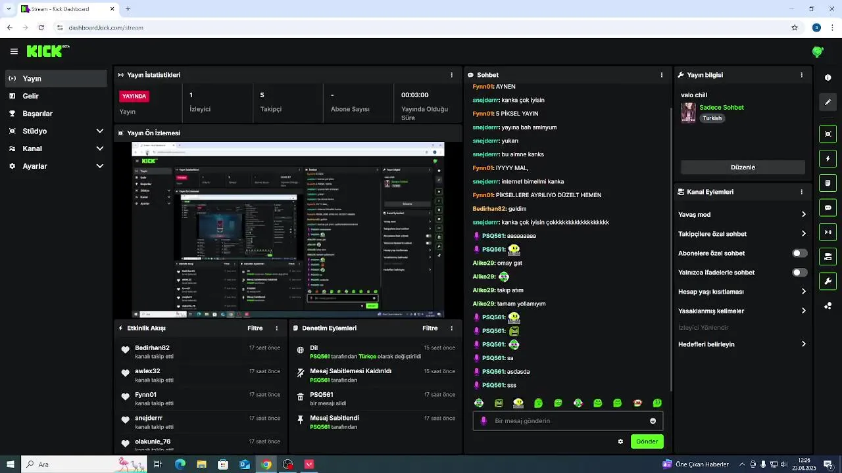This screenshot has width=842, height=473.
Task: Click the Bir mesaj gönderin message field
Action: click(x=568, y=421)
